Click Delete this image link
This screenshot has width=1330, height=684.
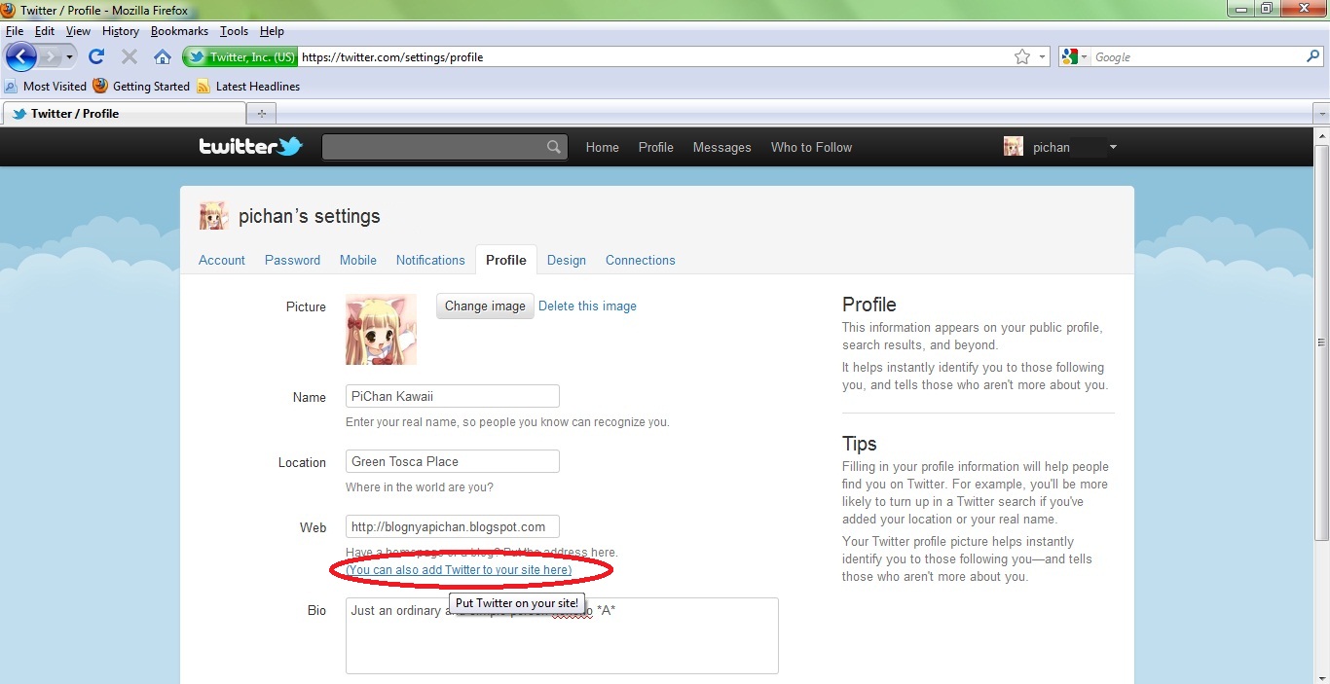click(x=587, y=306)
